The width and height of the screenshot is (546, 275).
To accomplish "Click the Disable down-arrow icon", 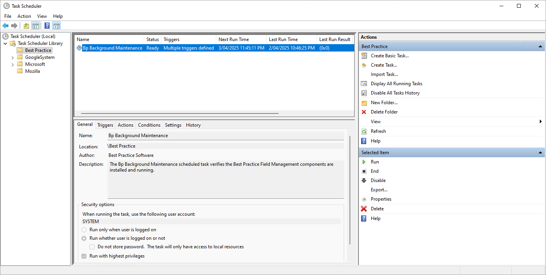I will click(x=364, y=180).
